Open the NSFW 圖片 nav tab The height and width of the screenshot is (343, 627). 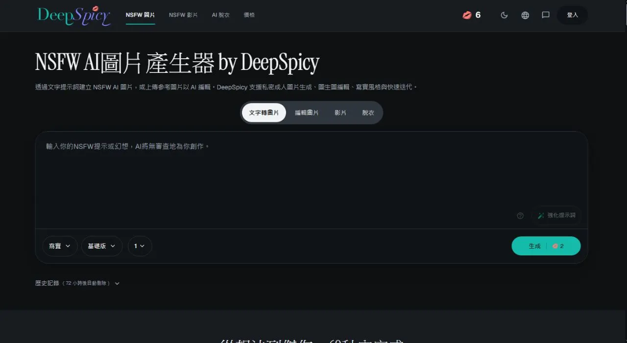140,15
